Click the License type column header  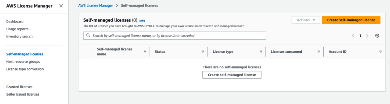223,52
